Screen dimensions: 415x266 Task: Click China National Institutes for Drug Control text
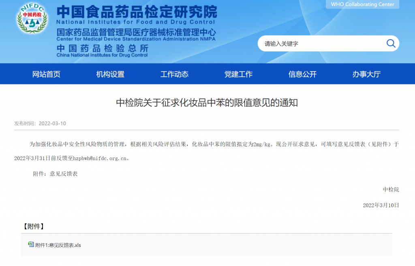[x=102, y=55]
